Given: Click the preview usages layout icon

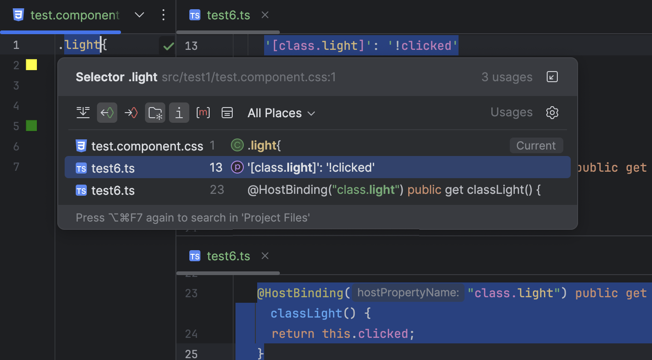Looking at the screenshot, I should point(227,113).
